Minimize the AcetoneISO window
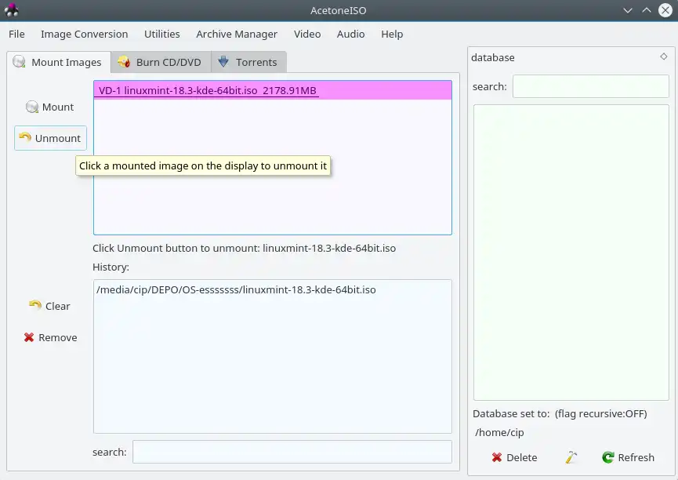Viewport: 678px width, 480px height. click(x=628, y=10)
